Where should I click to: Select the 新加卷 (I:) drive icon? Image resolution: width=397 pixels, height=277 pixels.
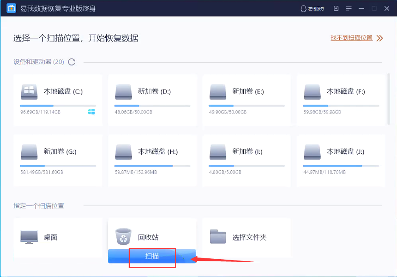tap(218, 152)
